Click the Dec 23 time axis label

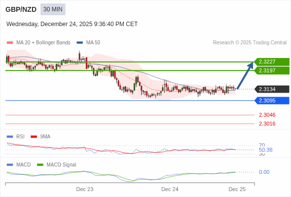(x=85, y=189)
